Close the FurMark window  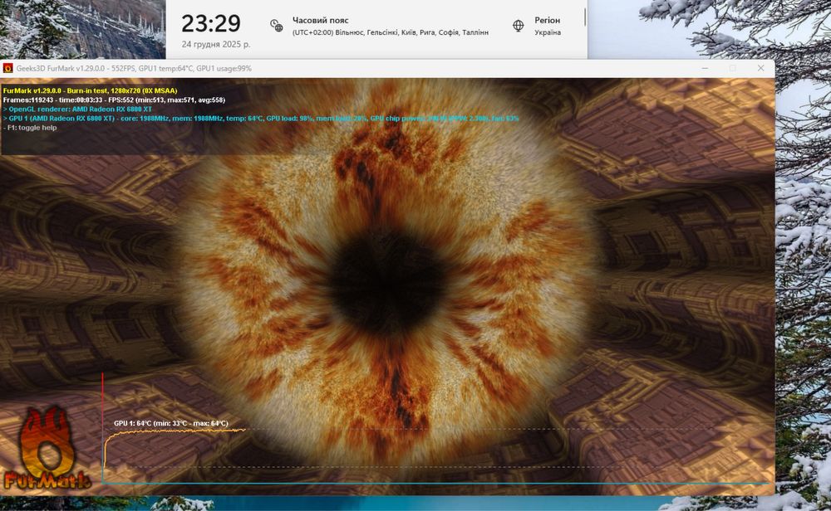pyautogui.click(x=760, y=68)
